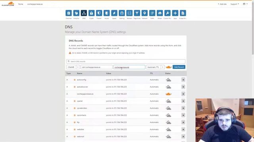254x142 pixels.
Task: Focus the Search DNS records field
Action: pos(126,62)
